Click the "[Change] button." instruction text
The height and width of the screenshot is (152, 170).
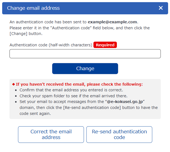[26, 34]
